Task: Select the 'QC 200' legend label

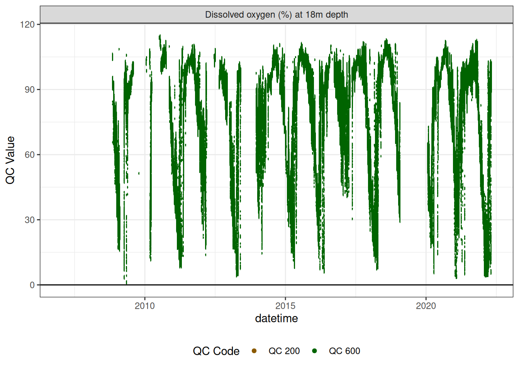Action: click(284, 351)
